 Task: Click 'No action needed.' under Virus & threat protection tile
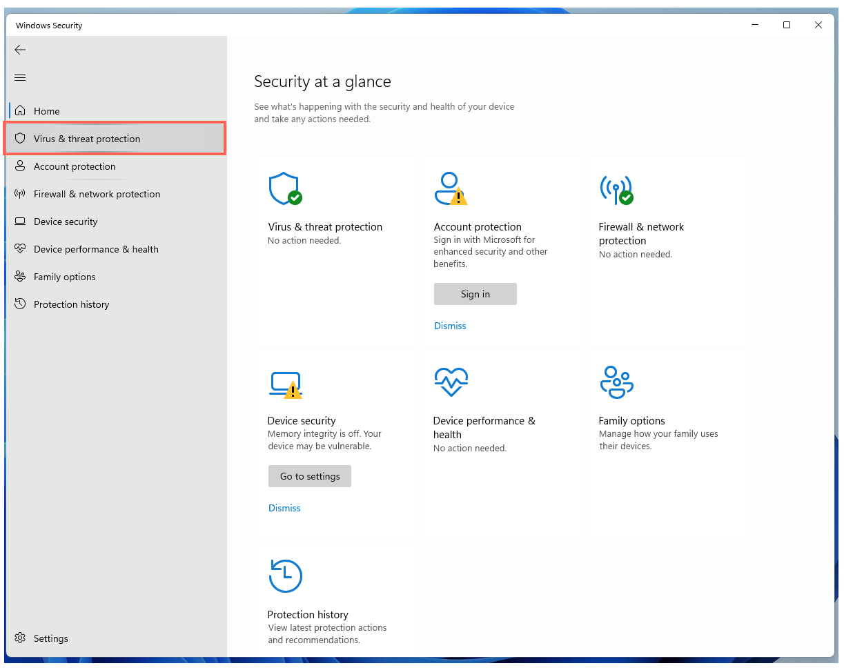tap(304, 240)
